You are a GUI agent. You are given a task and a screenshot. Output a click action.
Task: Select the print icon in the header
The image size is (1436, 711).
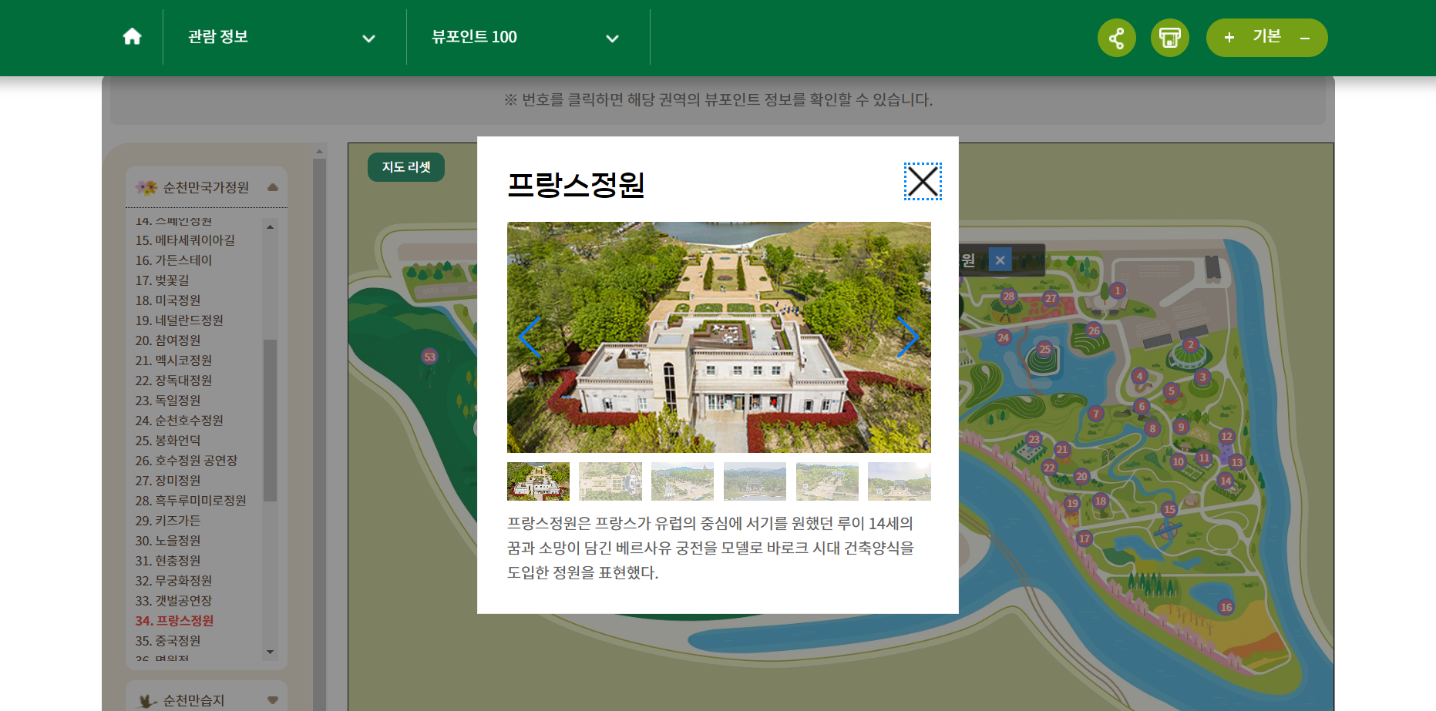(1169, 37)
